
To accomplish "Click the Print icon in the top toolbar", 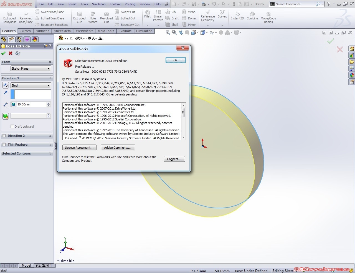I will (204, 4).
